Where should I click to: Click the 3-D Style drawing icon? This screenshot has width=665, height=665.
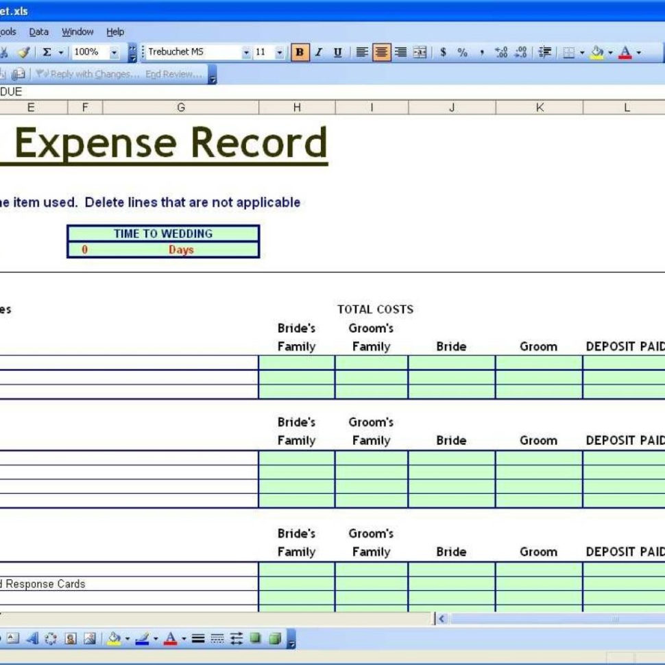click(274, 639)
